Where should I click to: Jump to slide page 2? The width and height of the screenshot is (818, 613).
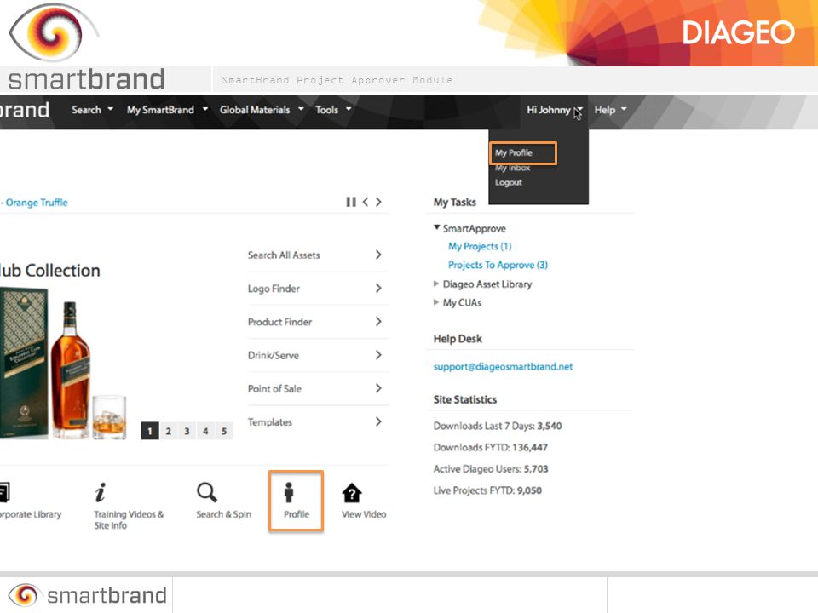pos(168,431)
